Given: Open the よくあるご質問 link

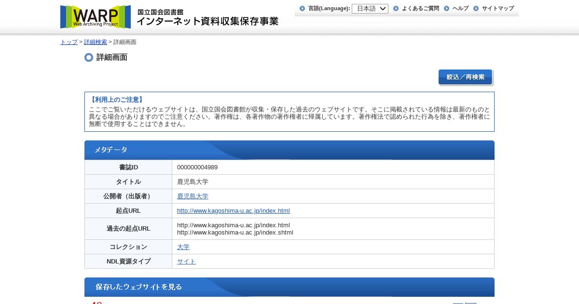Looking at the screenshot, I should pyautogui.click(x=420, y=9).
